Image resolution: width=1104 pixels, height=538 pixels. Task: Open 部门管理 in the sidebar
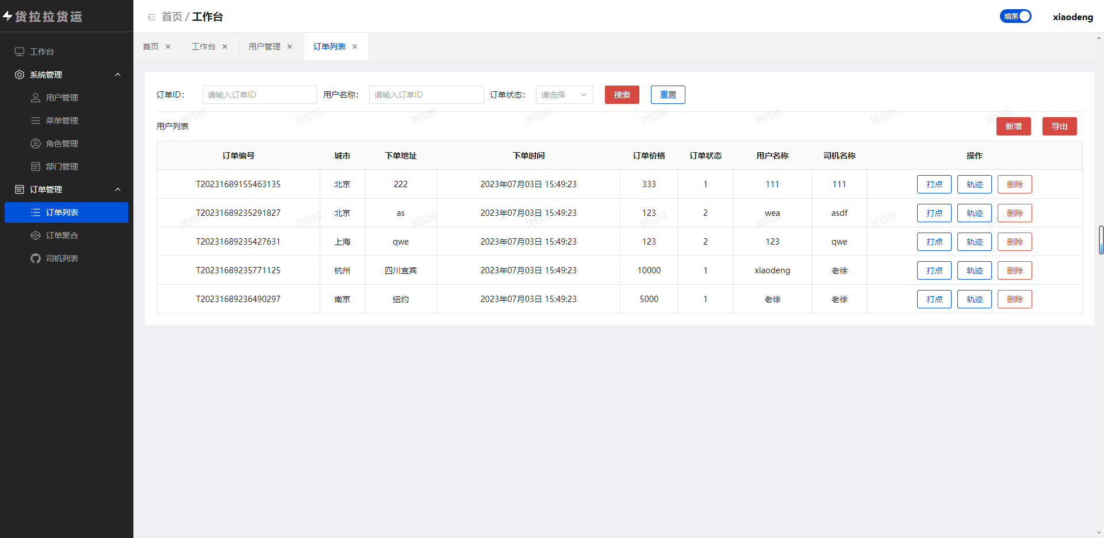[67, 167]
